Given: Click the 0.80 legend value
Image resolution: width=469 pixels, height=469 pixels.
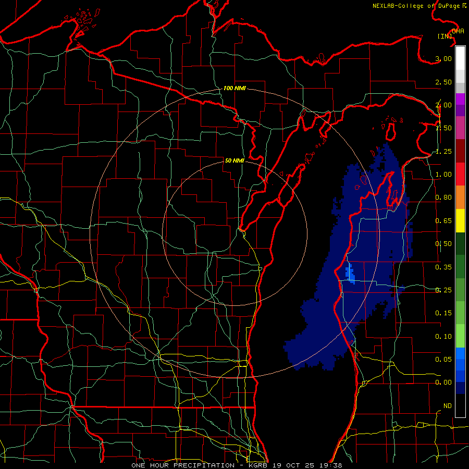Looking at the screenshot, I should pyautogui.click(x=443, y=198).
